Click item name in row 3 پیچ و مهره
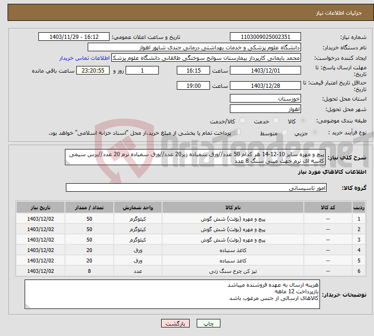The image size is (374, 336). point(233,240)
